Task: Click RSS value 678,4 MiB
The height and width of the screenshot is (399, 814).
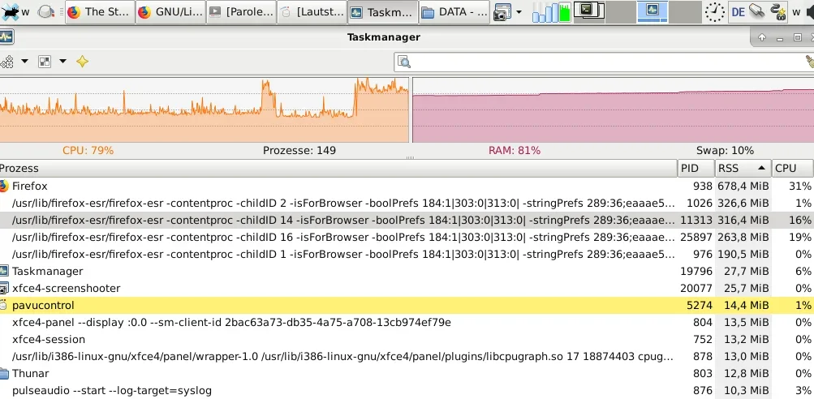Action: [x=743, y=186]
